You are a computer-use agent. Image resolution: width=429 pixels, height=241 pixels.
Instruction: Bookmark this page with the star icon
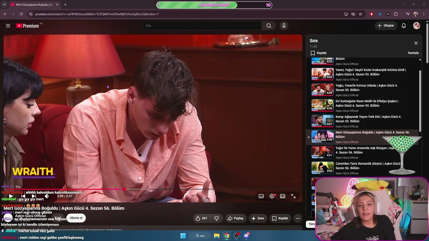[360, 14]
